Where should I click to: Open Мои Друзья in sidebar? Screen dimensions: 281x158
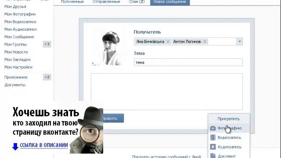point(15,7)
